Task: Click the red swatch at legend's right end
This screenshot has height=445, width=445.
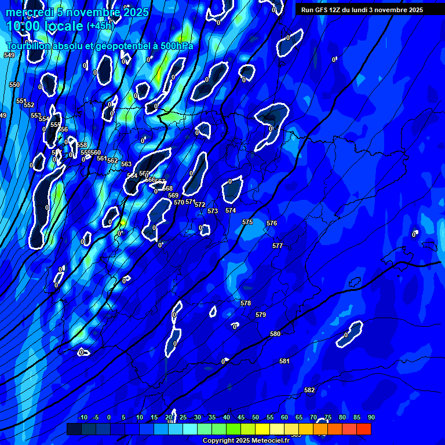Action: point(363,429)
